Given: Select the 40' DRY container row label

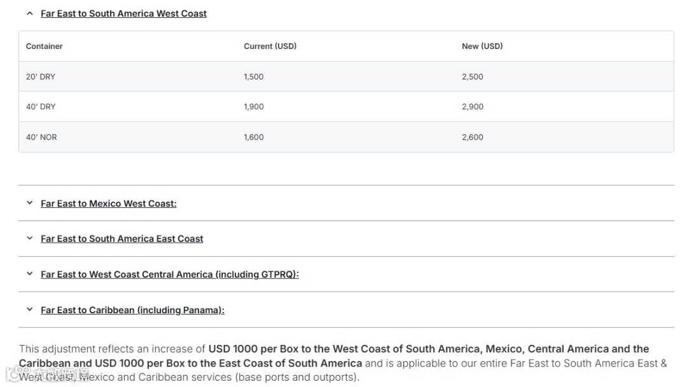Looking at the screenshot, I should pyautogui.click(x=41, y=107).
